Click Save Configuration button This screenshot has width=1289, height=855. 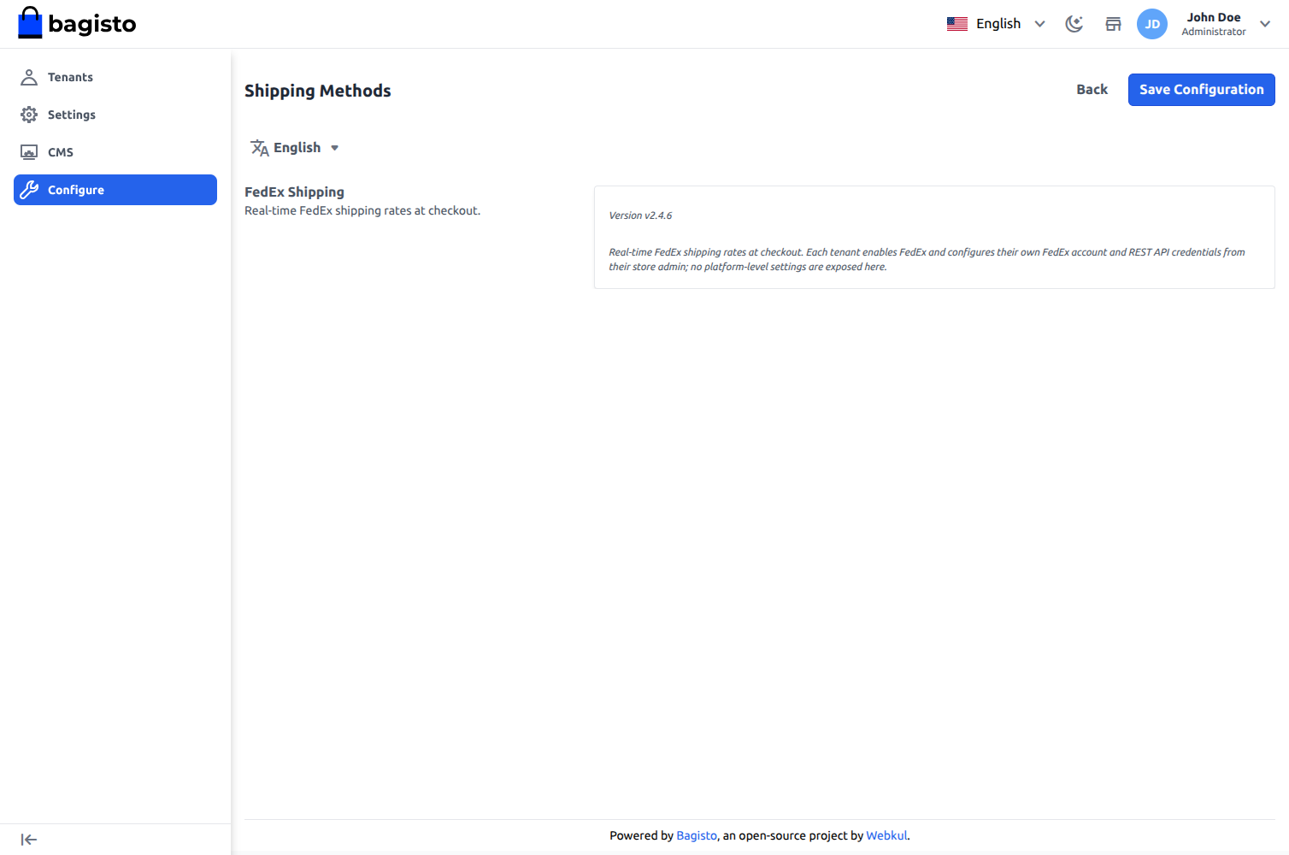(1201, 90)
